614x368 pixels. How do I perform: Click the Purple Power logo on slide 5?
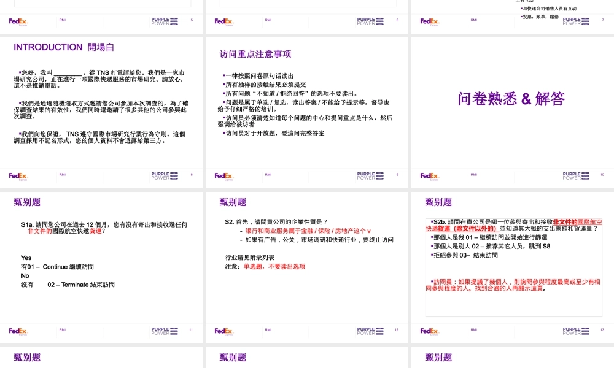tap(165, 21)
